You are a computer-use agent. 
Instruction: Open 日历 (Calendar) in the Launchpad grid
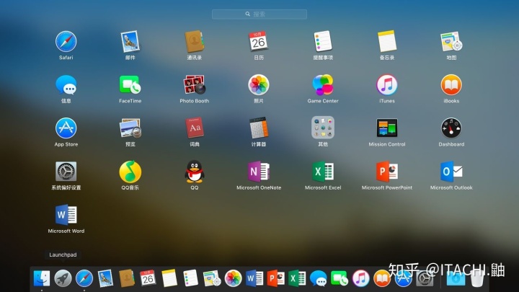(x=259, y=41)
